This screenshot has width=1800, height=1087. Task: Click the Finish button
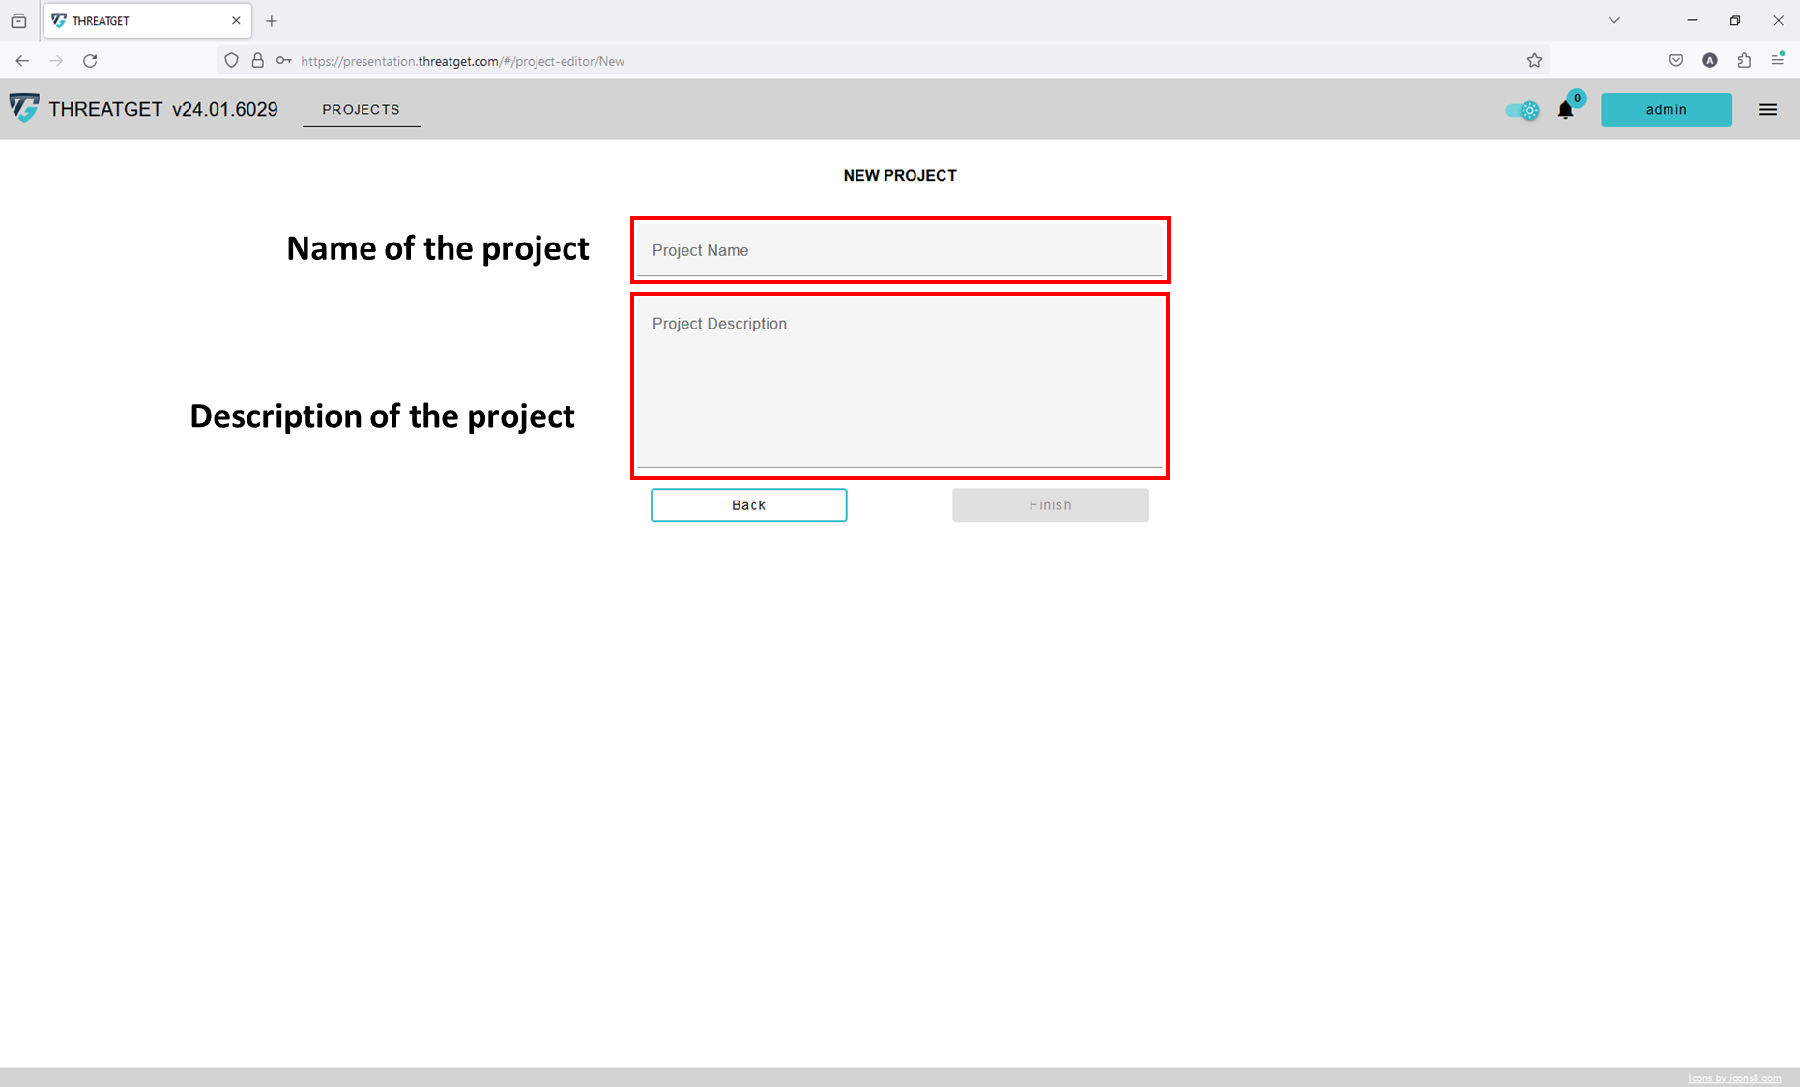point(1051,505)
